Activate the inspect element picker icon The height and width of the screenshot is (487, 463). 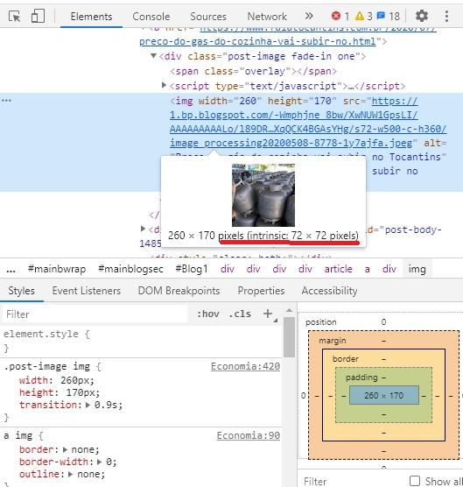(x=14, y=16)
